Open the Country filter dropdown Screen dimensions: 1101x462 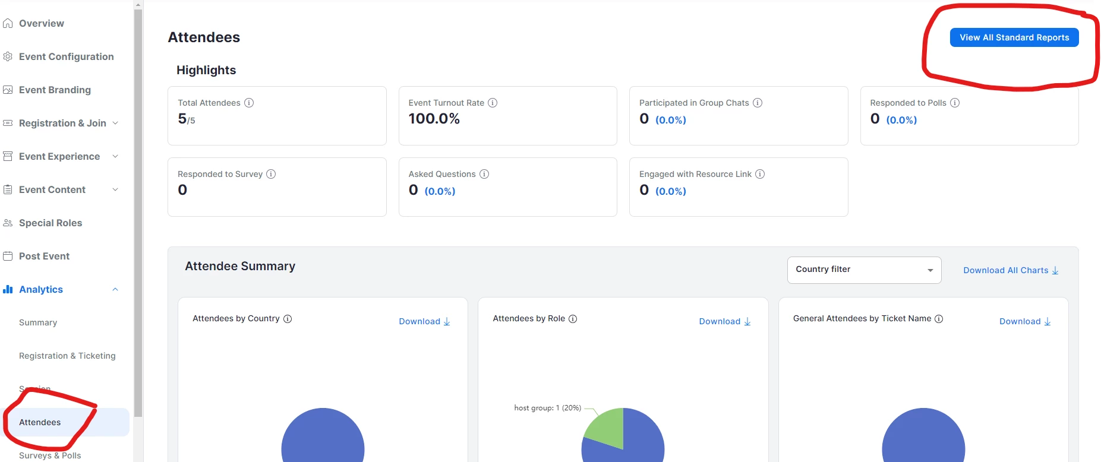[864, 270]
